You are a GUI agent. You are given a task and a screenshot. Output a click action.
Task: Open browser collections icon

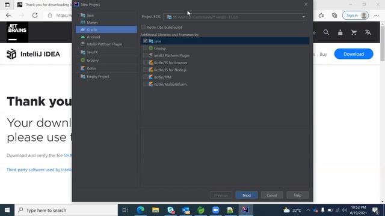click(334, 15)
